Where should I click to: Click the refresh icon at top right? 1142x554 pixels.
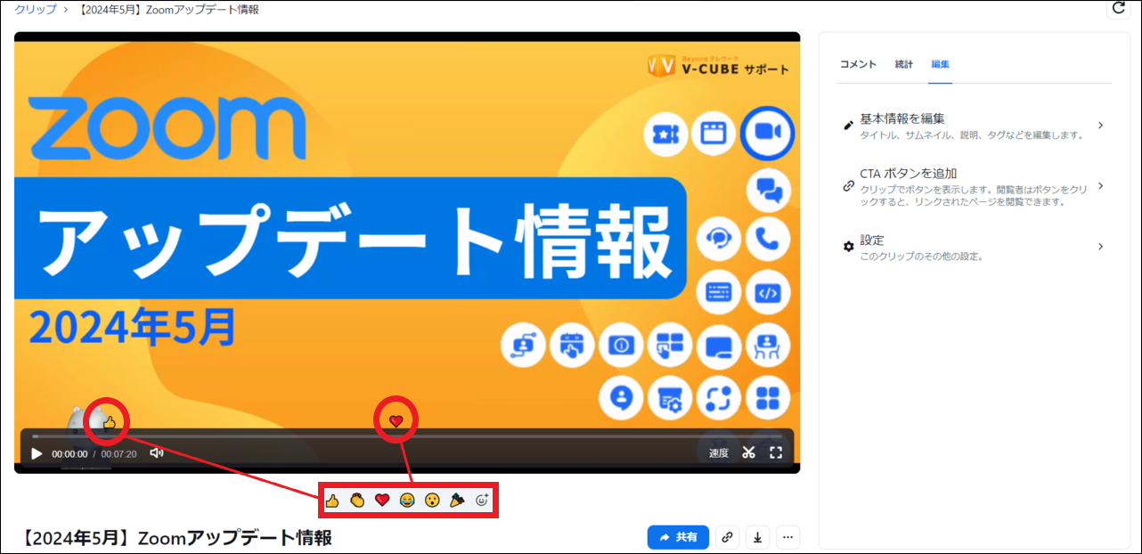pyautogui.click(x=1119, y=8)
